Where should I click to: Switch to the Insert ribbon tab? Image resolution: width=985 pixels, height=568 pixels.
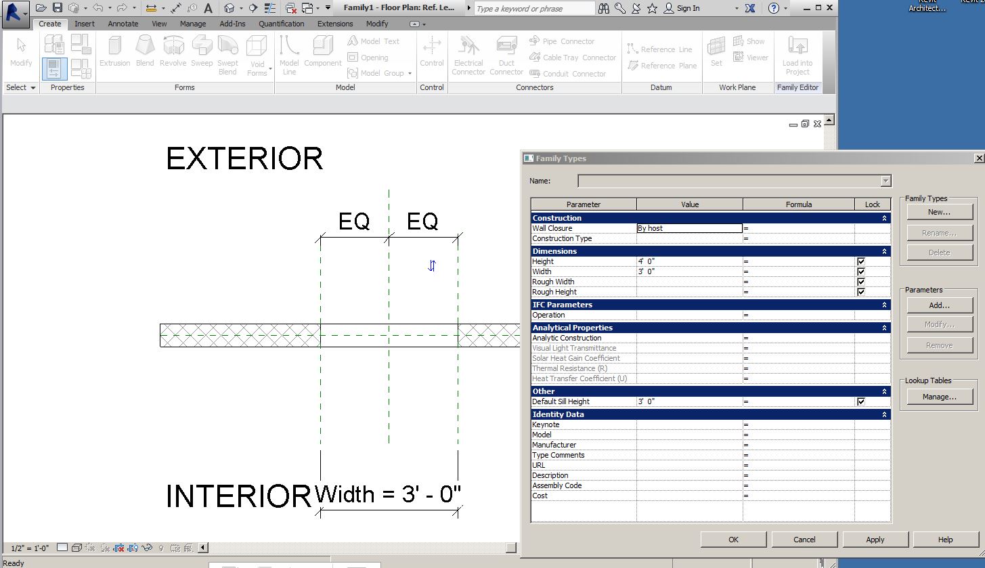coord(85,24)
